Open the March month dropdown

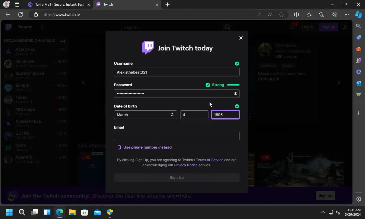145,115
